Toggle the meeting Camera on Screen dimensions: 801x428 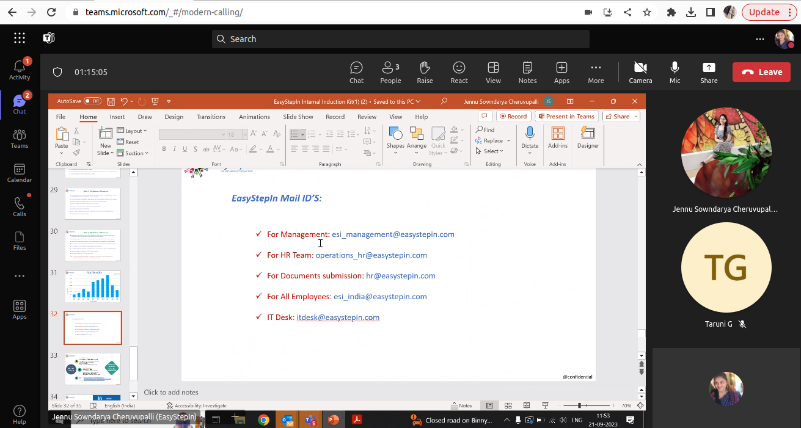click(640, 72)
